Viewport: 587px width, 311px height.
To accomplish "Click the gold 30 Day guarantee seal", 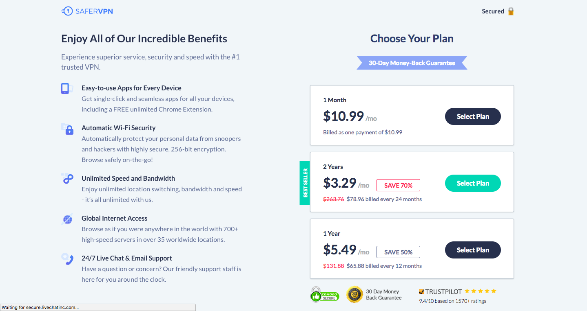I will click(x=354, y=294).
